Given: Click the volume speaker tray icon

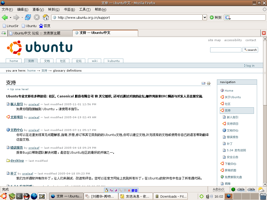Looking at the screenshot, I should (x=209, y=196).
